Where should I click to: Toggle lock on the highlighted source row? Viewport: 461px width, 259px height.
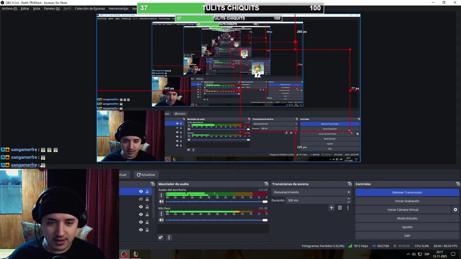147,191
